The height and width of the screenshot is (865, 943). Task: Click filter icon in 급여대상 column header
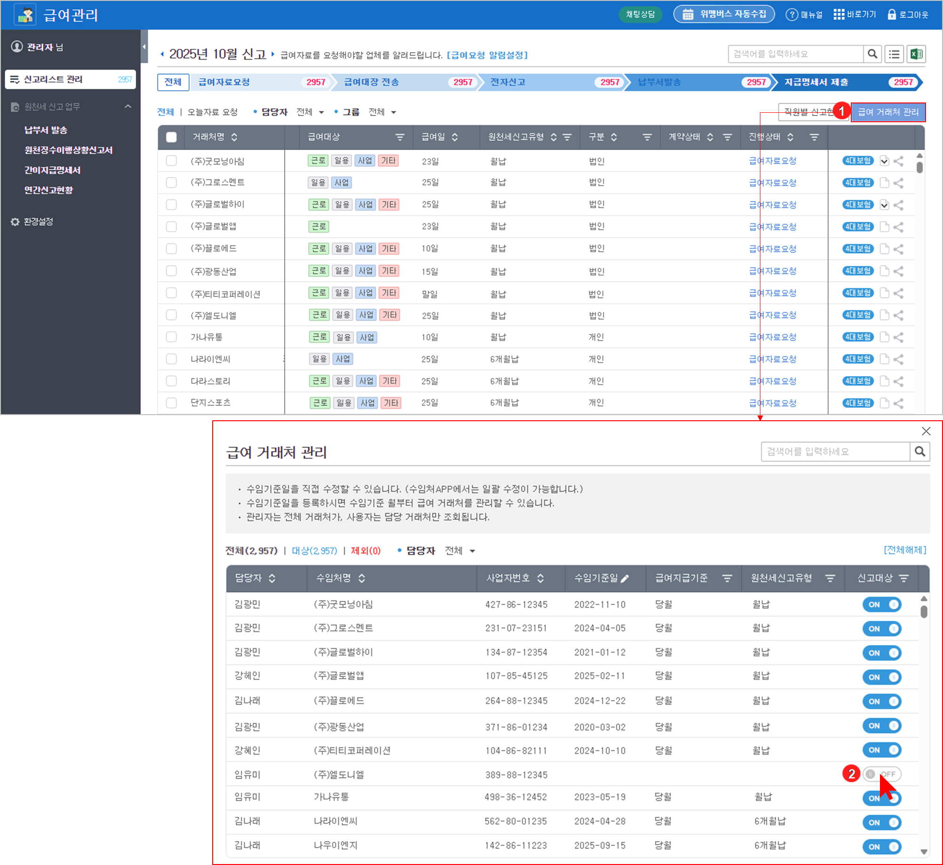pyautogui.click(x=400, y=137)
